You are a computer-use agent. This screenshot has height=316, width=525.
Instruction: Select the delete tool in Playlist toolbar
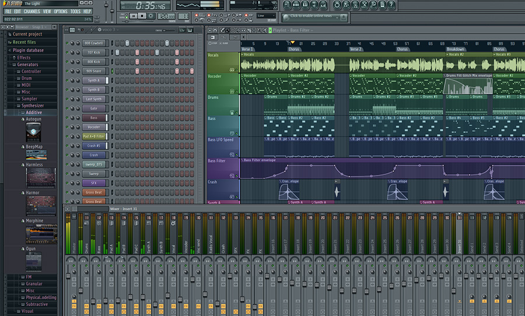tap(233, 30)
